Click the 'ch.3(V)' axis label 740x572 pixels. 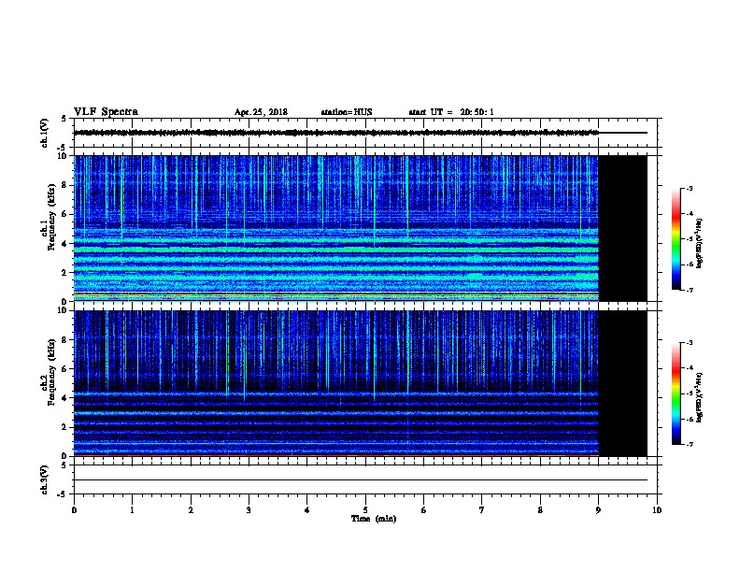[x=44, y=479]
